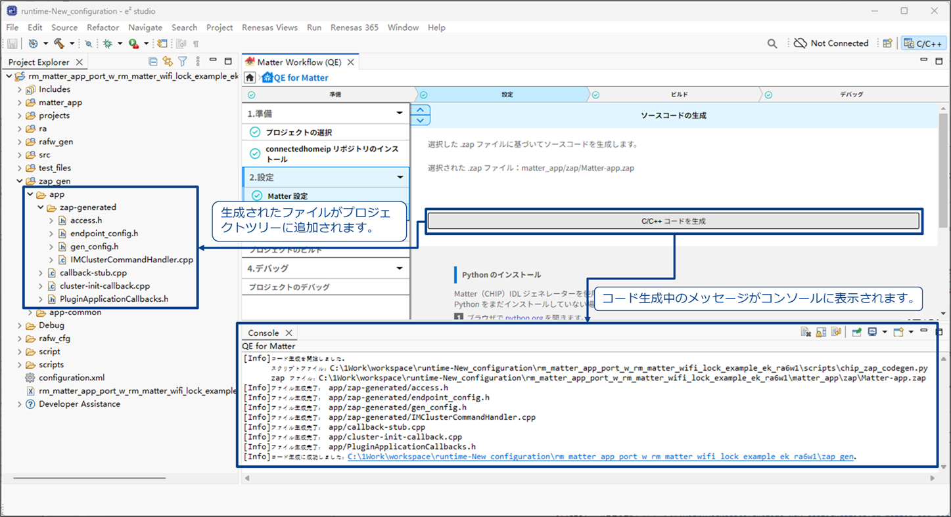Open the Renesas Views menu

click(x=269, y=28)
